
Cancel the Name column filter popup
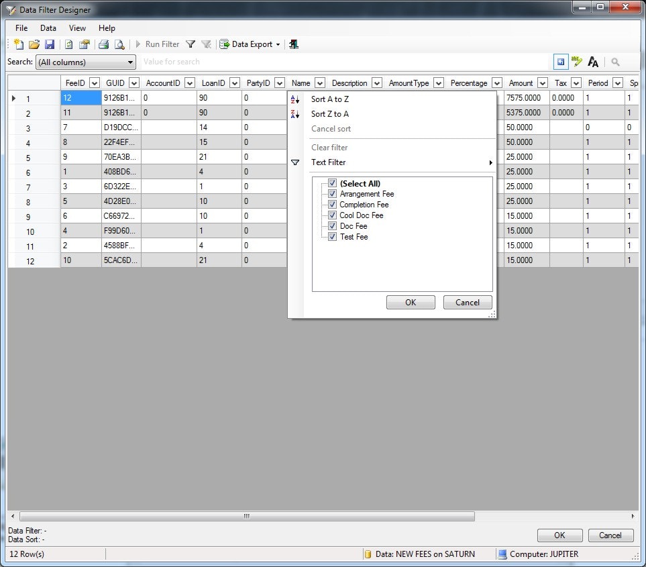point(467,302)
